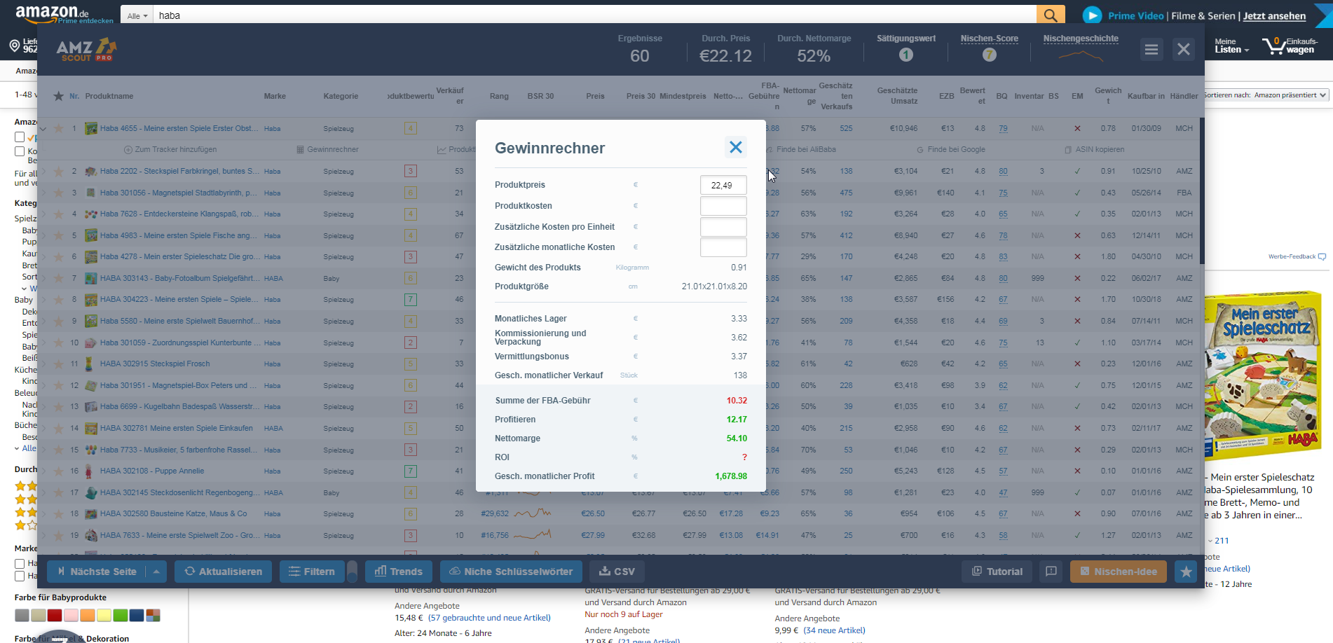
Task: Collapse the first product row chevron
Action: click(43, 129)
